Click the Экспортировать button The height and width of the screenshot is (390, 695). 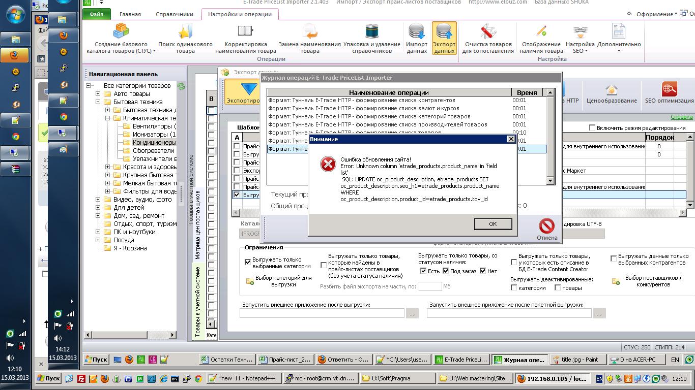tap(243, 92)
